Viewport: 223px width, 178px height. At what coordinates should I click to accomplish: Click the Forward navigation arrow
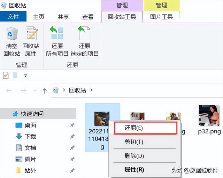point(23,90)
